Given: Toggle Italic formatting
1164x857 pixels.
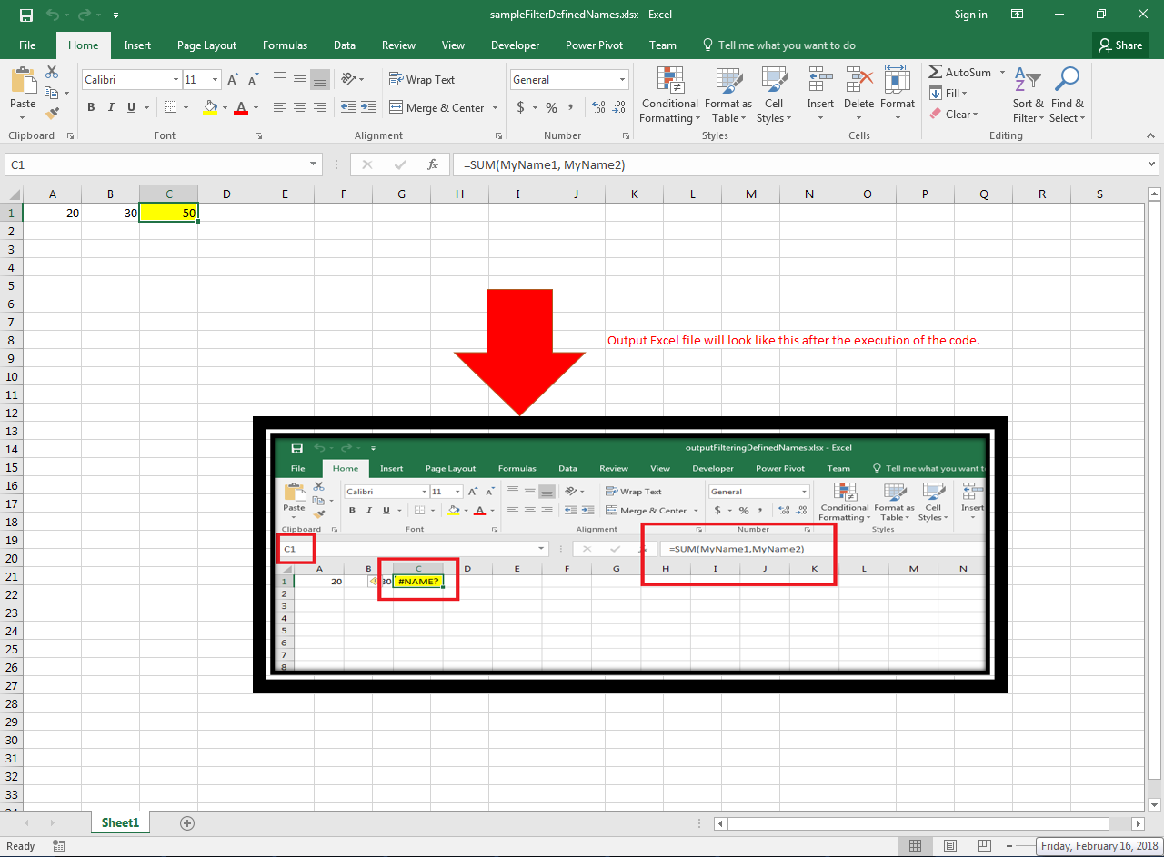Looking at the screenshot, I should 111,107.
